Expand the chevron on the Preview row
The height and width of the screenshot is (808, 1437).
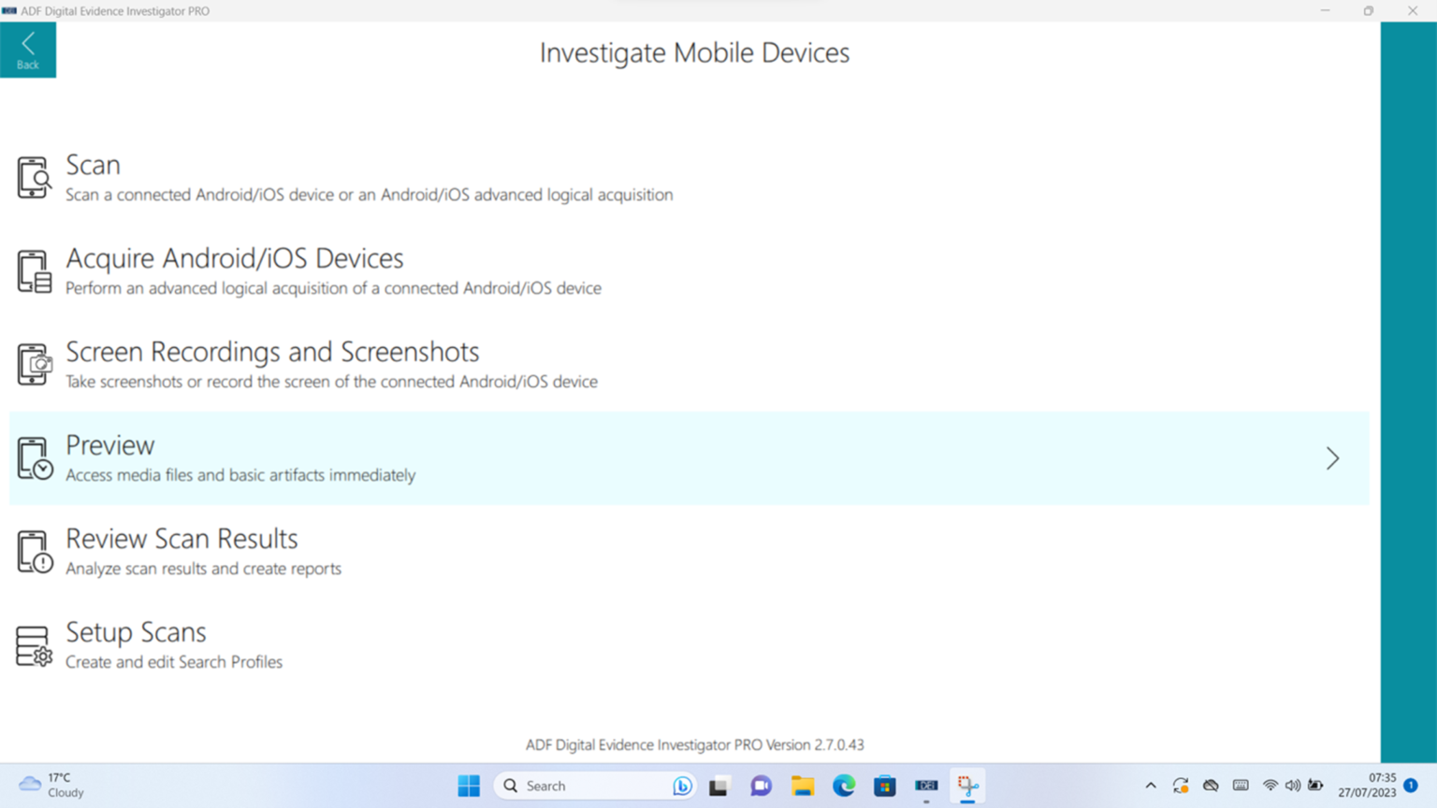coord(1332,458)
